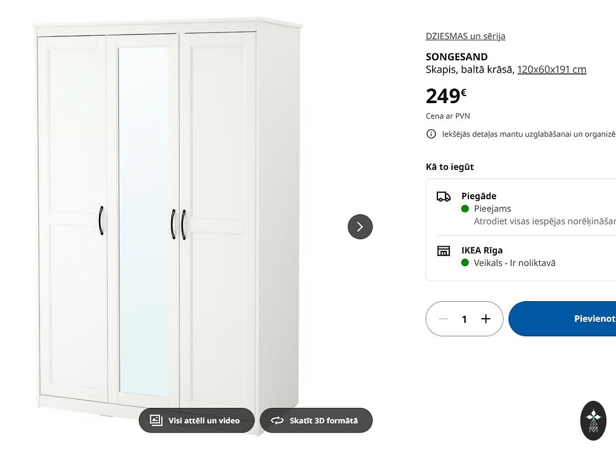The image size is (616, 450).
Task: Open the Piegāde delivery option
Action: point(521,208)
